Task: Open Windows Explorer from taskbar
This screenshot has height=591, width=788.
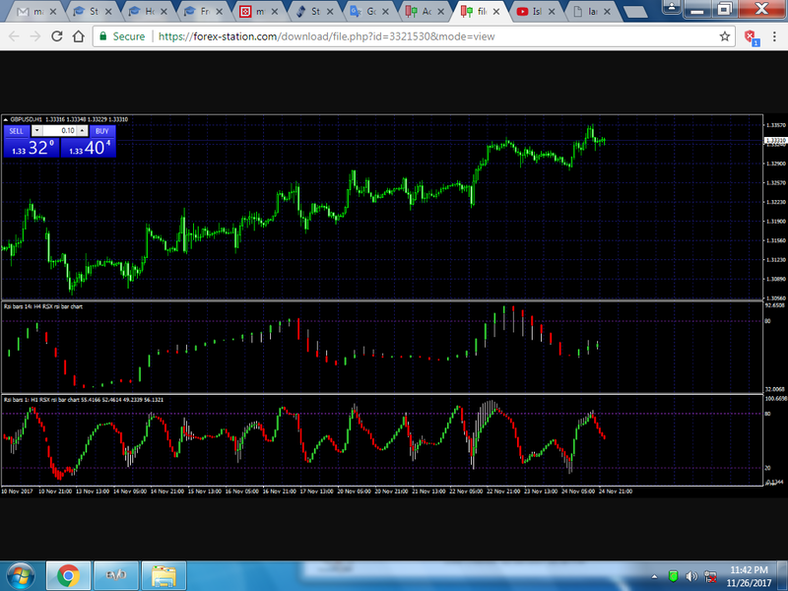Action: tap(164, 576)
